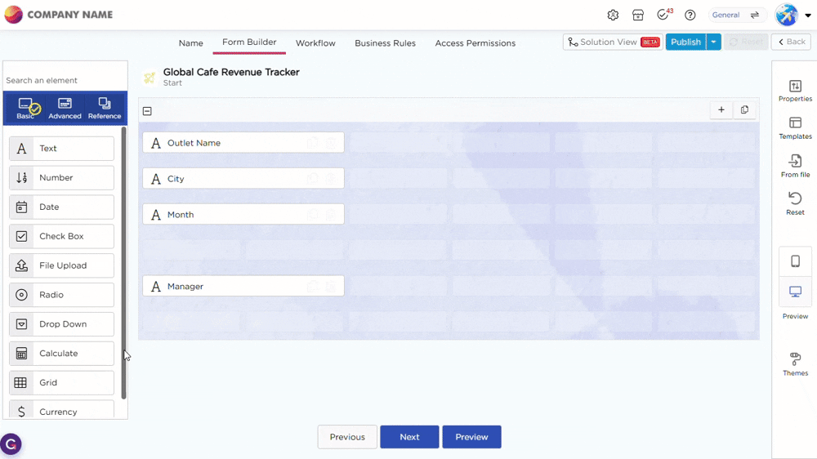817x459 pixels.
Task: Select the Radio element
Action: point(62,295)
